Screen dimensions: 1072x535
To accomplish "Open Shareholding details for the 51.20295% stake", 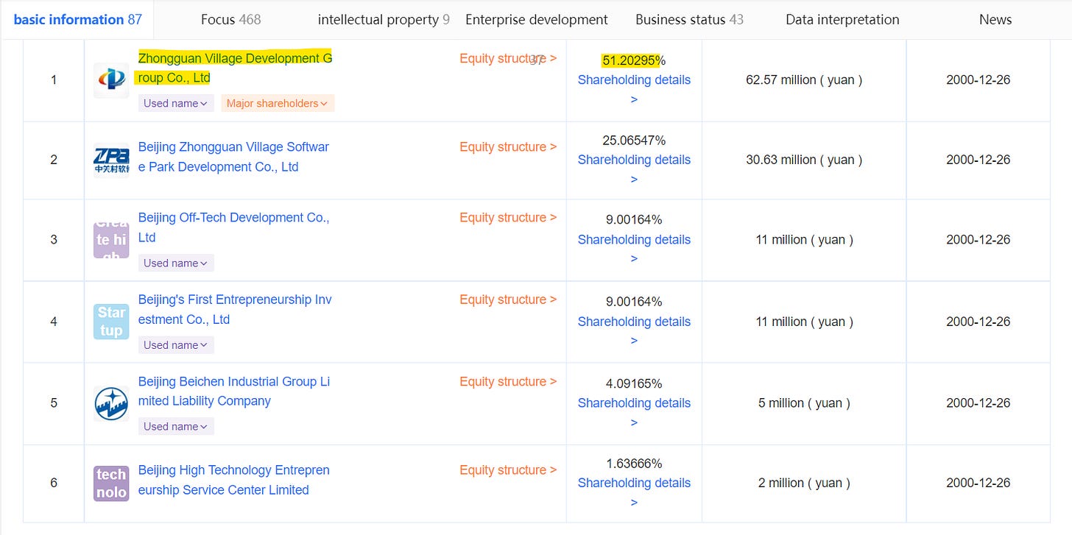I will point(634,89).
